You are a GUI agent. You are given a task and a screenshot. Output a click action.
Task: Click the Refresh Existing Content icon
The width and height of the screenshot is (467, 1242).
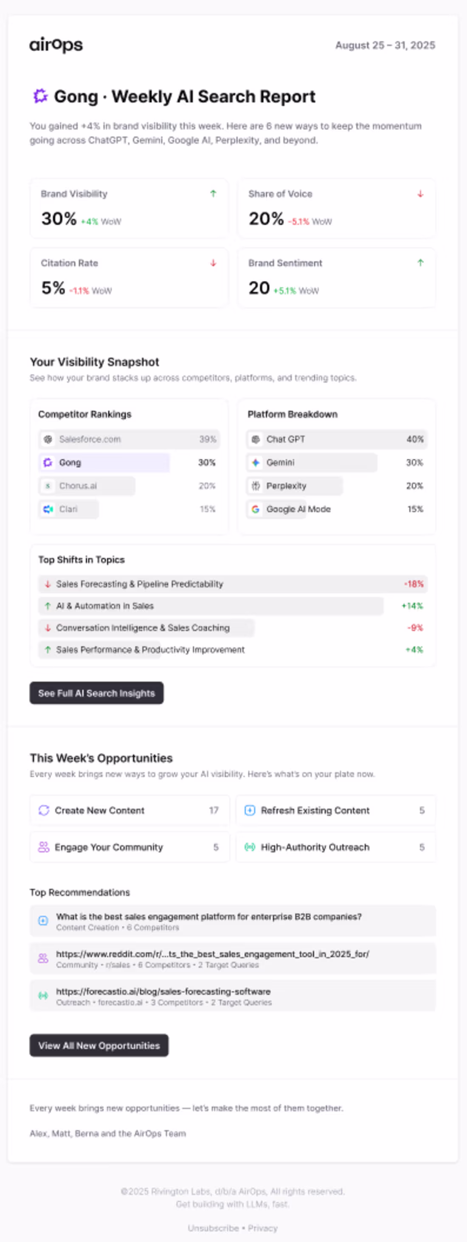pos(249,810)
